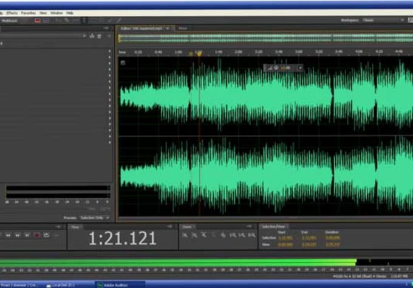Click the HUD gain dB value

point(285,68)
